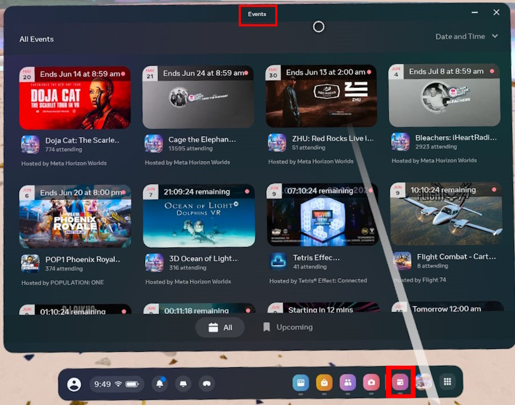Select the All events tab
This screenshot has height=405, width=515.
point(220,327)
